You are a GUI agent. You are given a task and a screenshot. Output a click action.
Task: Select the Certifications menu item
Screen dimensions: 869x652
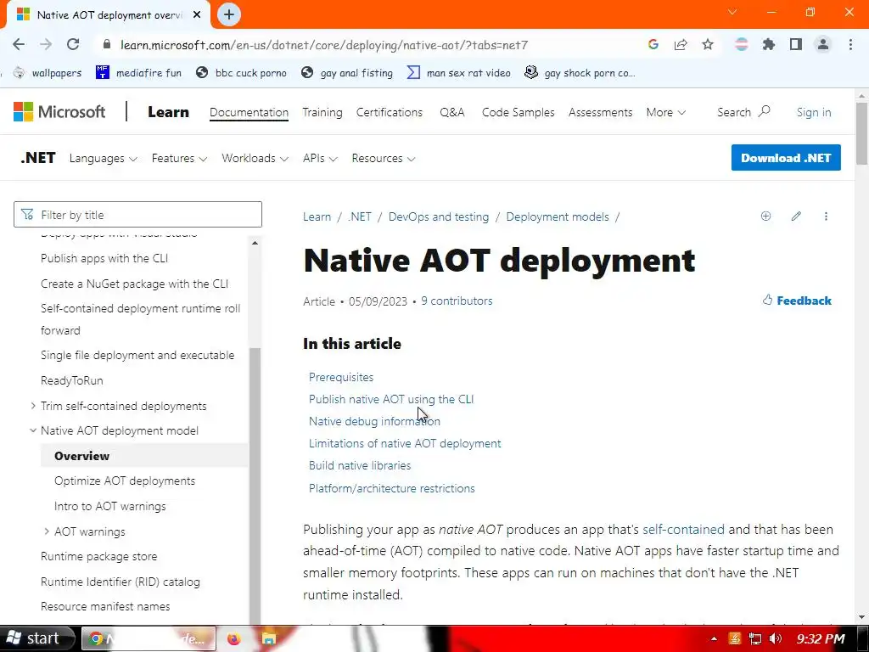coord(389,113)
